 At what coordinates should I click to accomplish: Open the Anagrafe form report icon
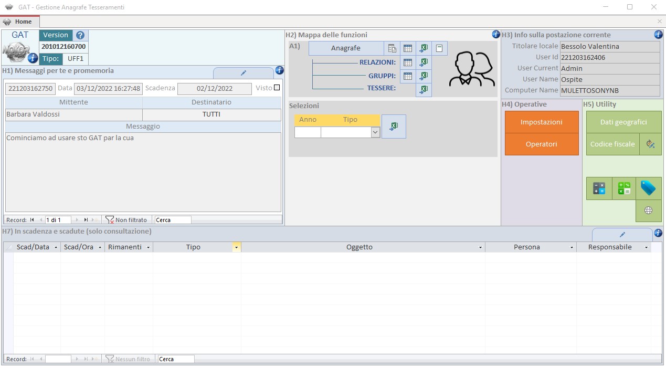[392, 48]
